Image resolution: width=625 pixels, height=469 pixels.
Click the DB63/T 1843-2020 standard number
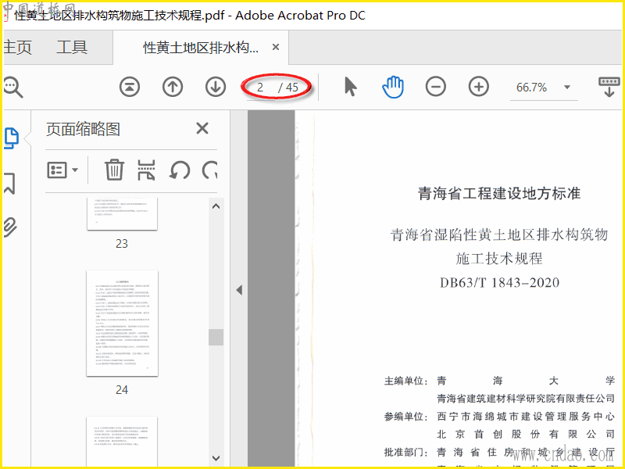click(499, 283)
